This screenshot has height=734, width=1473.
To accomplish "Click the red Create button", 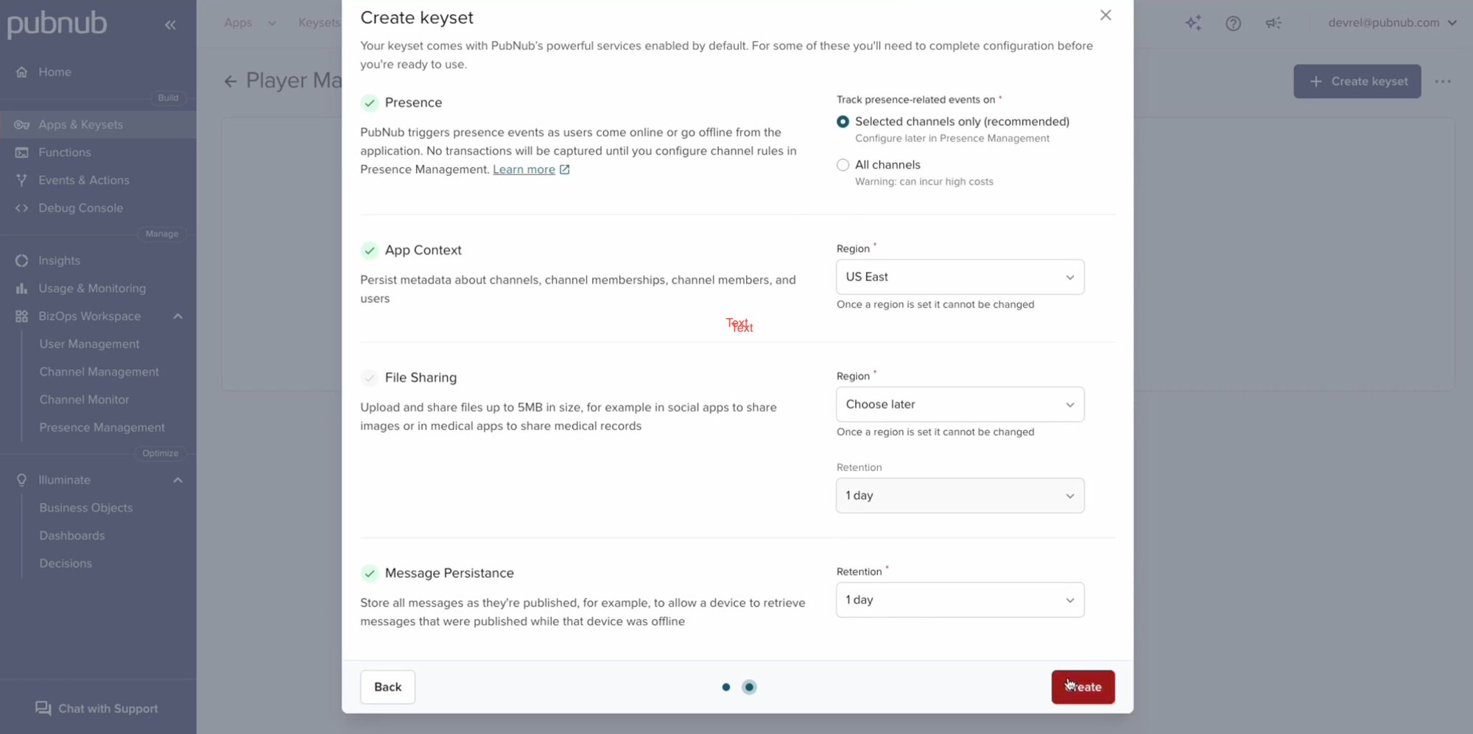I will click(x=1083, y=687).
